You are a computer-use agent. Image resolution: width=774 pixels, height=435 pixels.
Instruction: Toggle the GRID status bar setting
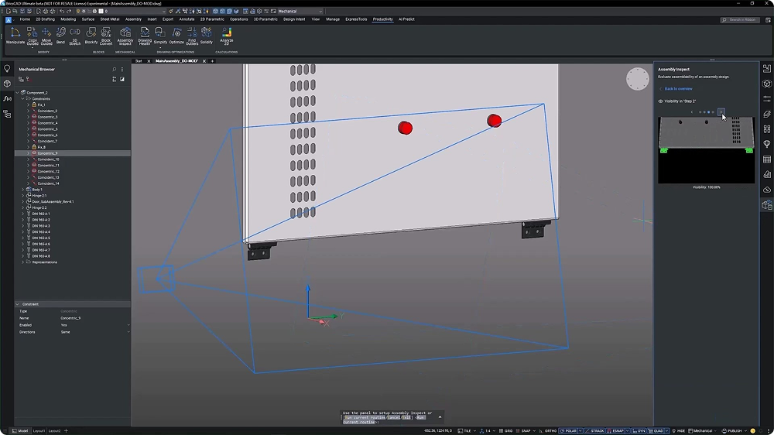[x=505, y=430]
